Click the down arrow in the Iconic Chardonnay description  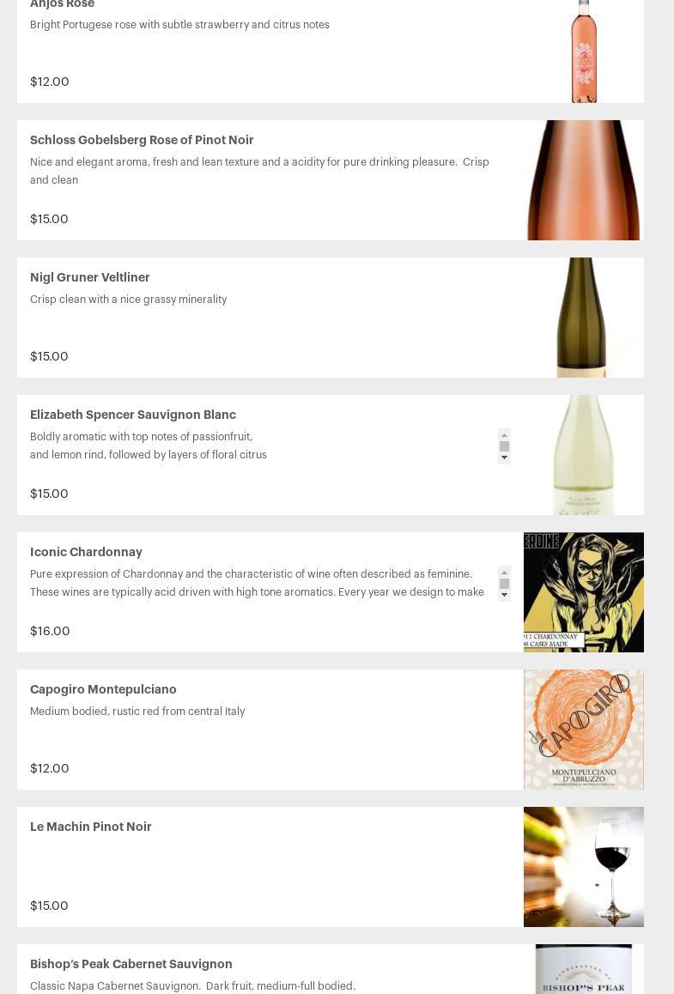click(x=504, y=595)
